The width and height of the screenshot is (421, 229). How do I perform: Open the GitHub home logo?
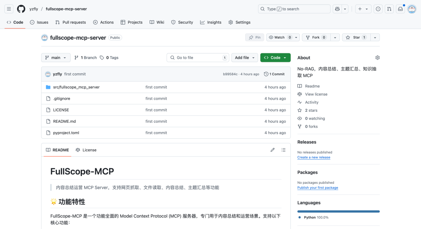point(21,9)
